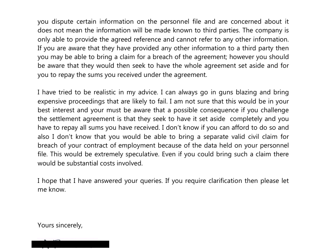Viewport: 326px width, 249px height.
Task: Click the words 'require clarification'
Action: coord(213,181)
